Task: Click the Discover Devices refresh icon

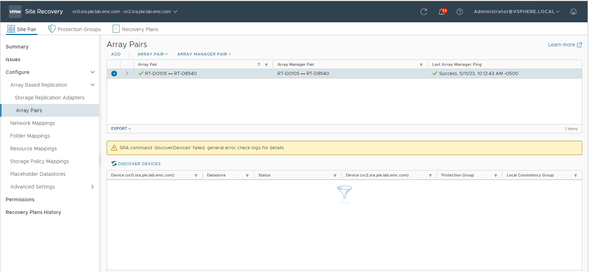Action: click(114, 163)
